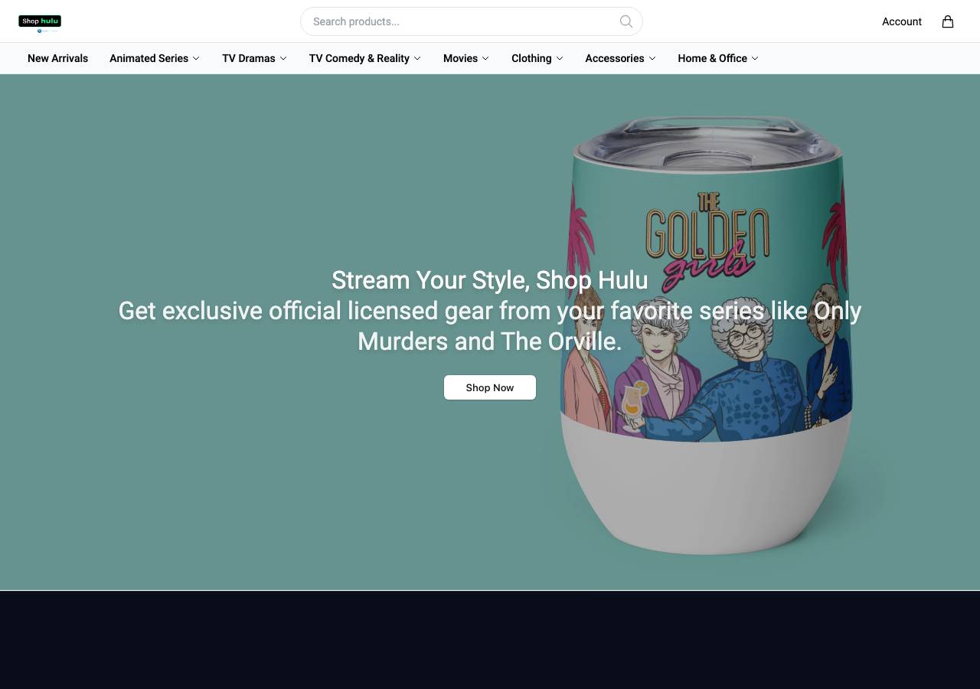Open the Account link

tap(902, 21)
